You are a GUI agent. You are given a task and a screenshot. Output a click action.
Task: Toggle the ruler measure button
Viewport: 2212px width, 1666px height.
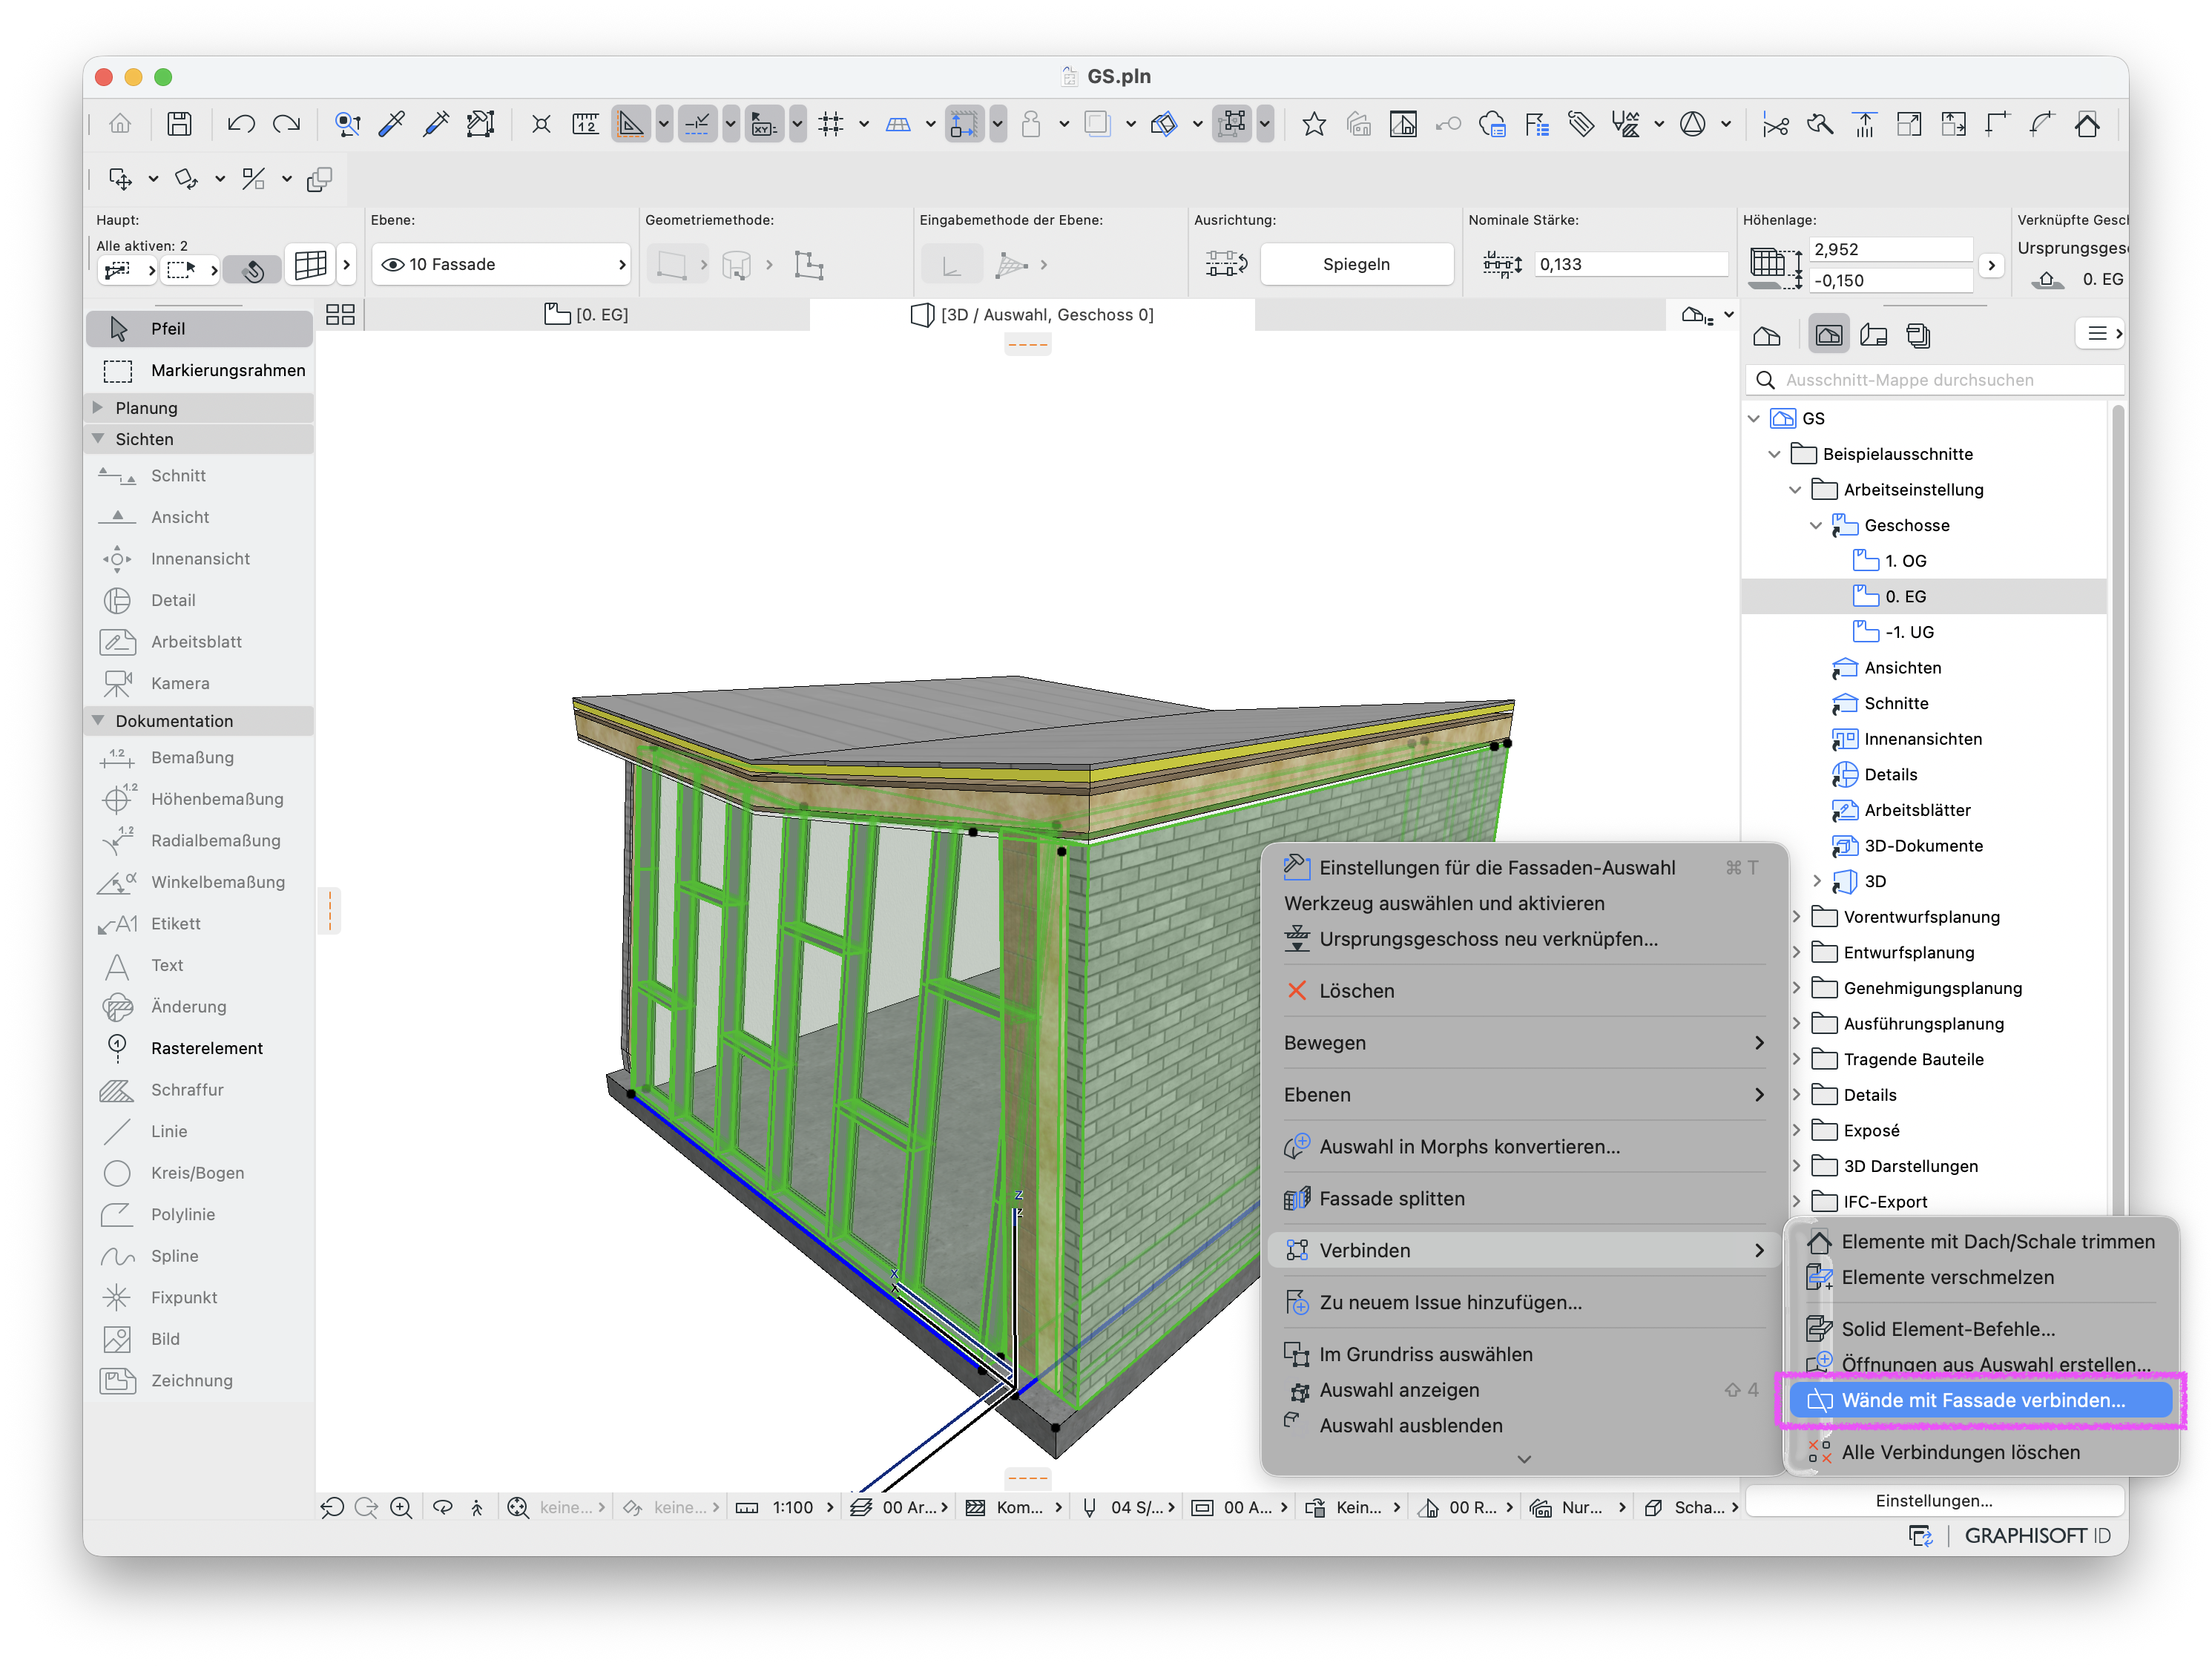585,124
